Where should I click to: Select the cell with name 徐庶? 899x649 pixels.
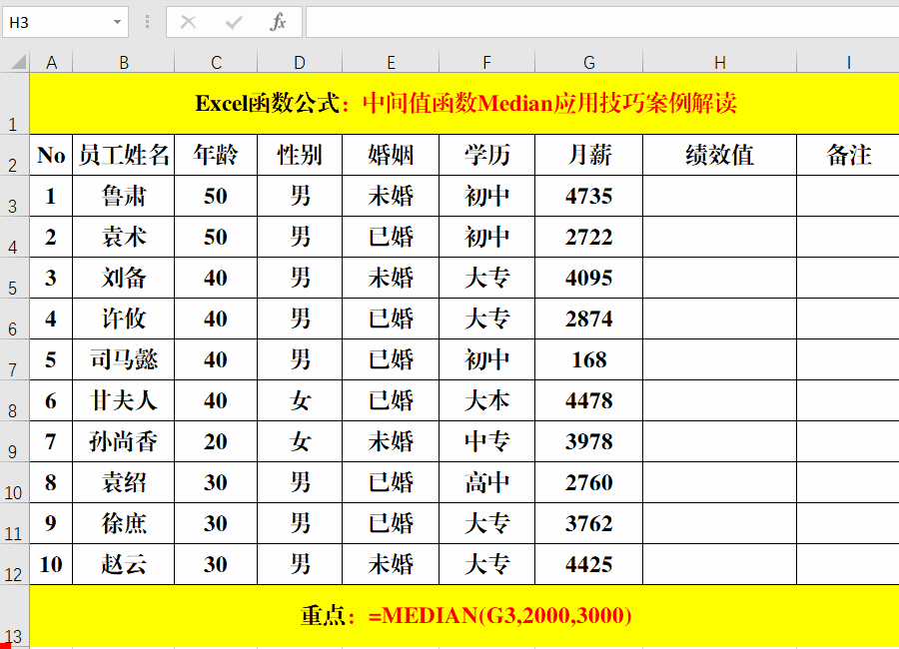pos(123,523)
